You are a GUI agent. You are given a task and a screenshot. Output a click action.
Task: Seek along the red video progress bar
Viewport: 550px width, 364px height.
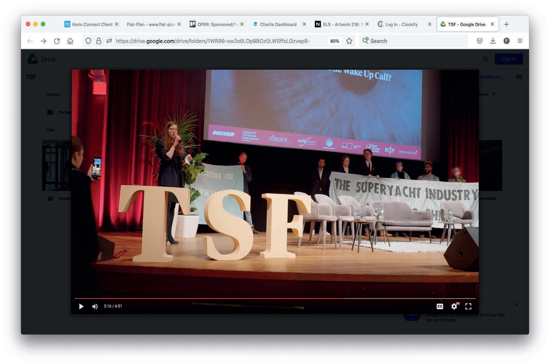275,299
